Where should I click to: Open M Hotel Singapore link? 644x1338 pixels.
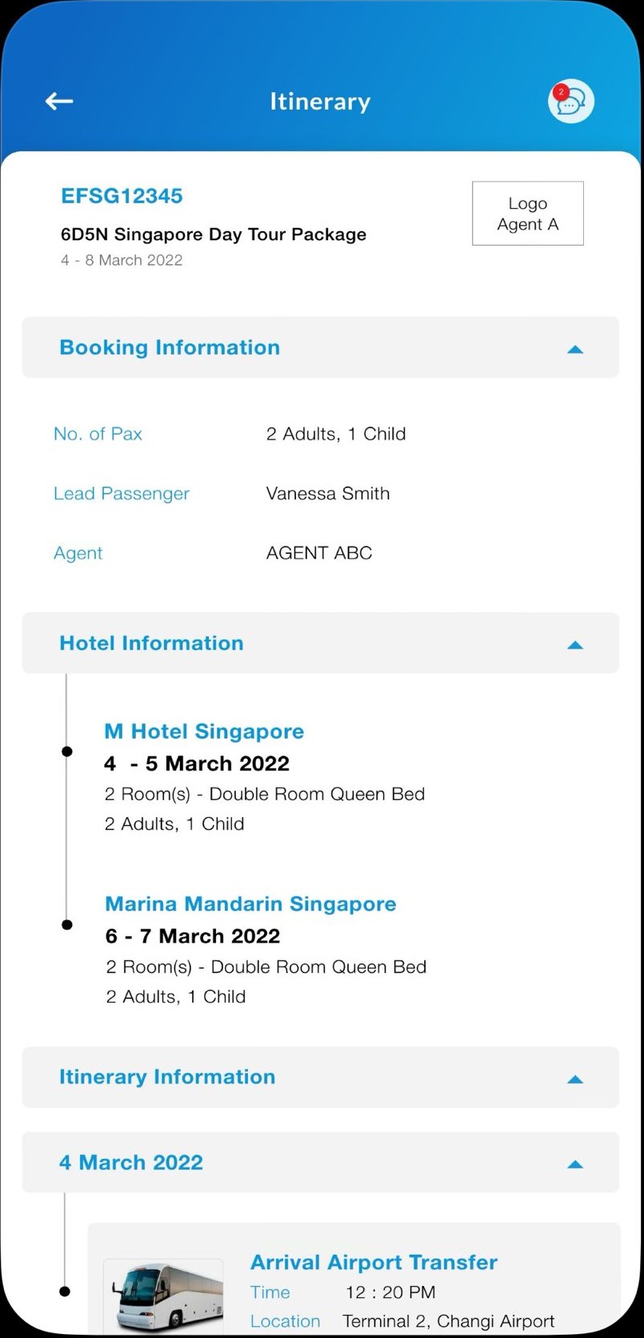(x=204, y=731)
